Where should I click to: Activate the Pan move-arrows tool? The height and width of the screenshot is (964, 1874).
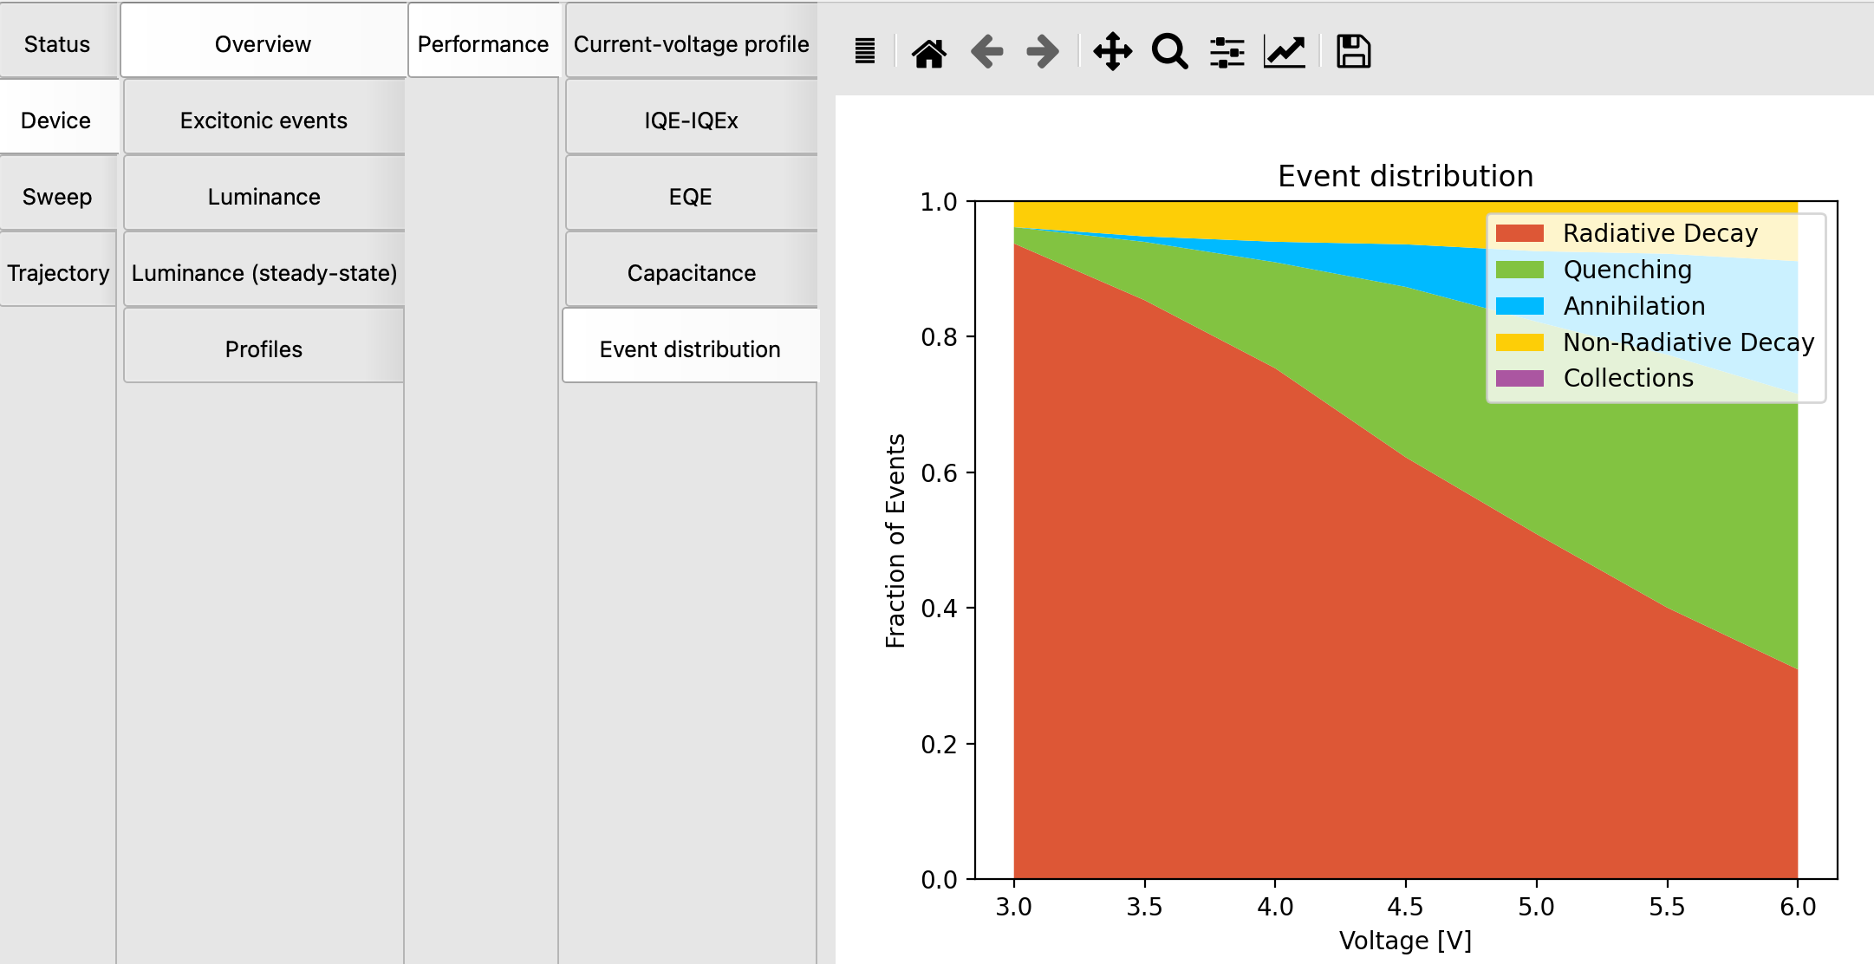pyautogui.click(x=1112, y=51)
